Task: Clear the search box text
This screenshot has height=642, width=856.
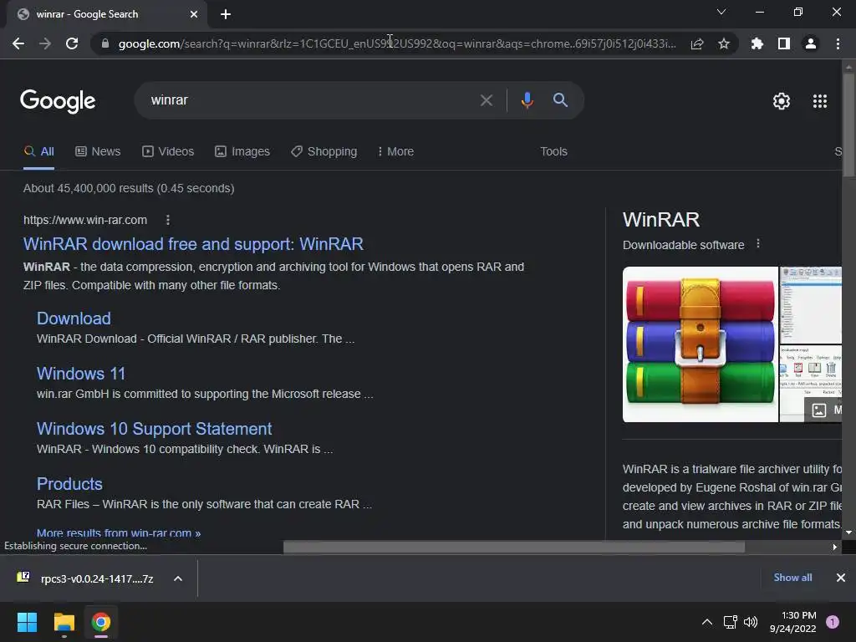Action: pos(487,100)
